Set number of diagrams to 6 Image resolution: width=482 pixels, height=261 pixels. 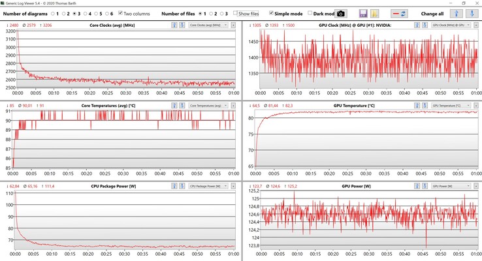[x=106, y=14]
